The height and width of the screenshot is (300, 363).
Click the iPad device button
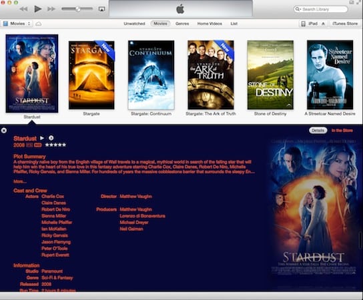point(310,23)
